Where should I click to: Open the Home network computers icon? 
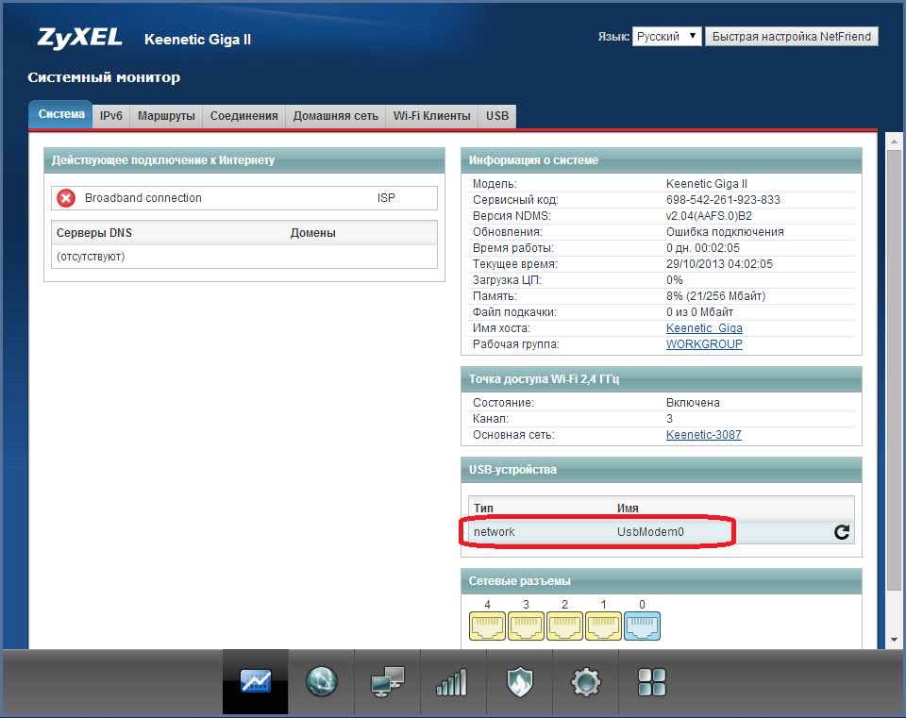point(387,681)
